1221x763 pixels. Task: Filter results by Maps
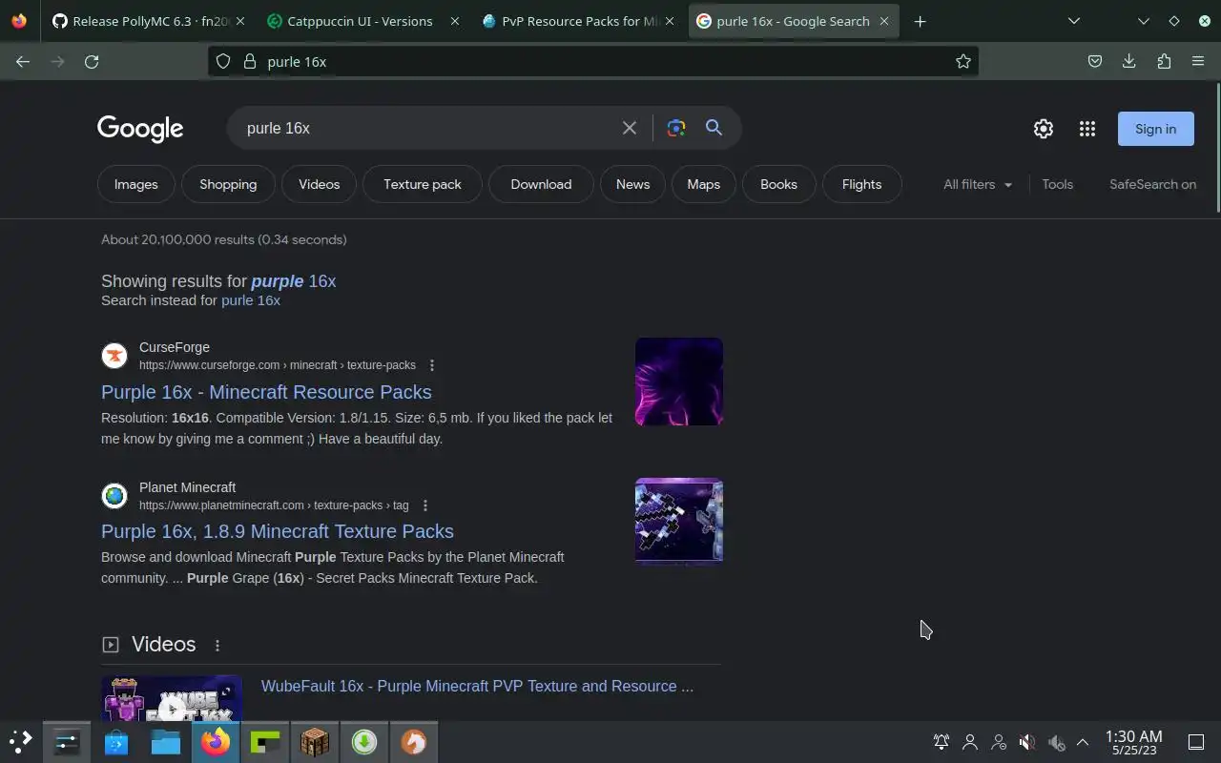click(x=703, y=184)
